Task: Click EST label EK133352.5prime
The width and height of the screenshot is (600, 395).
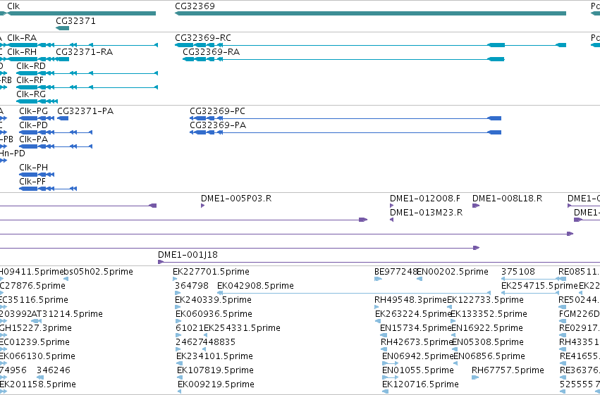Action: pyautogui.click(x=489, y=314)
